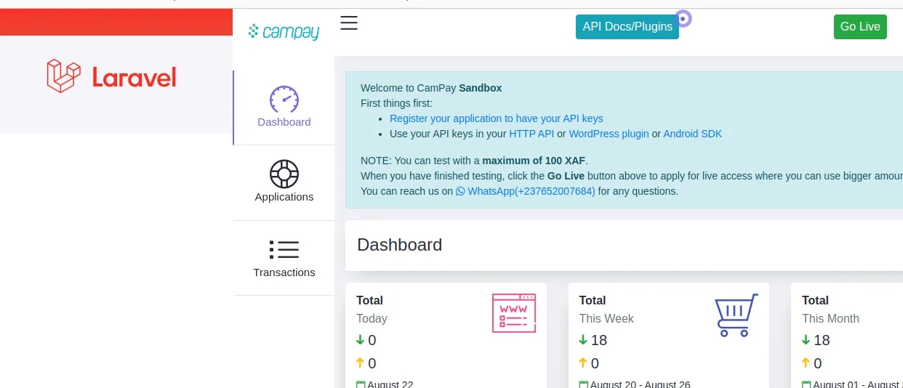
Task: Select the Transactions sidebar label
Action: (x=284, y=272)
